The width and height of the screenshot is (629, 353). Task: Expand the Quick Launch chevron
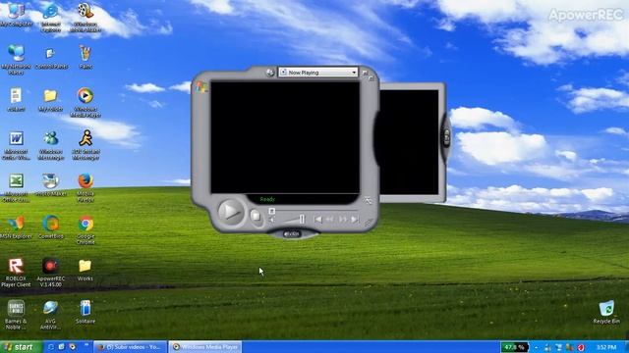[x=86, y=345]
